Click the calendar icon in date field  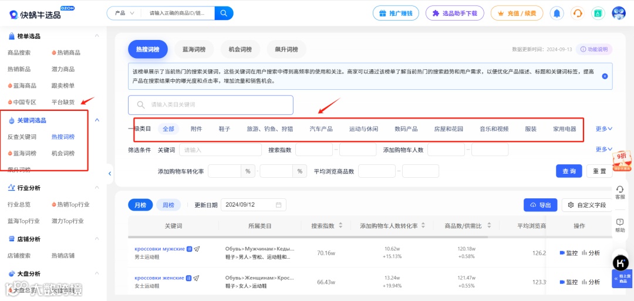tap(278, 205)
